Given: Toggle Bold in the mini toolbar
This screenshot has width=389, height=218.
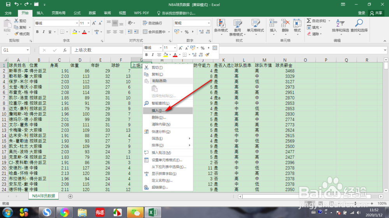Looking at the screenshot, I should click(x=146, y=55).
